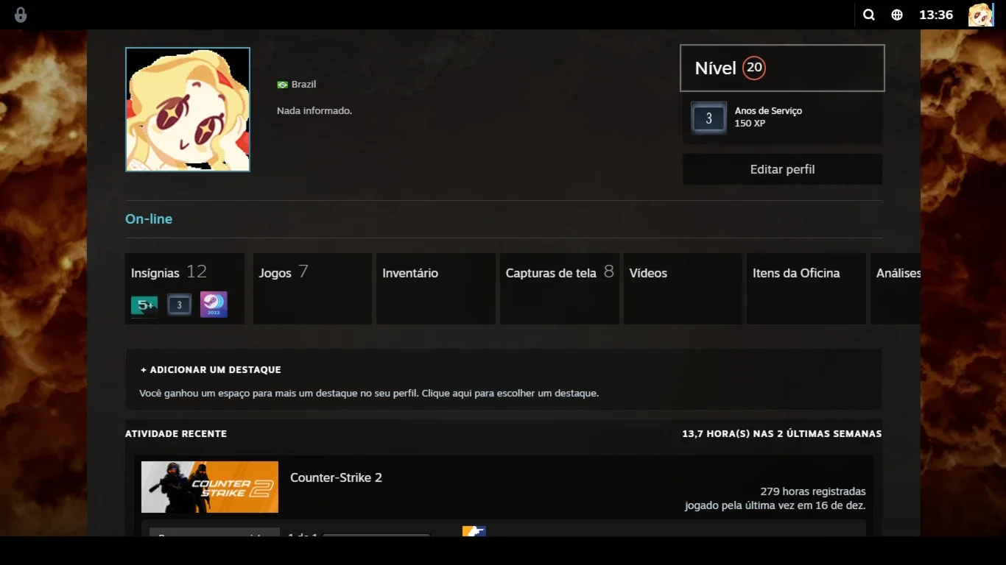Click the Editar perfil button
The width and height of the screenshot is (1006, 565).
coord(782,169)
